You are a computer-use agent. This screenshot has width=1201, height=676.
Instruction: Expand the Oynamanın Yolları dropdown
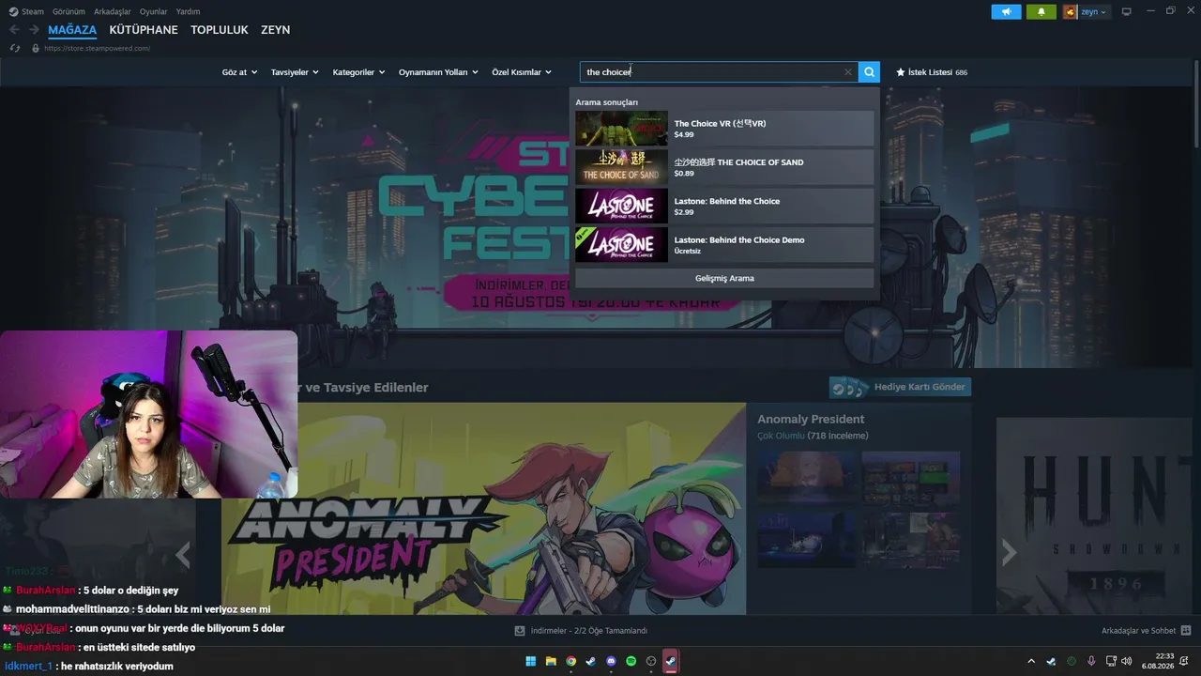[x=438, y=72]
